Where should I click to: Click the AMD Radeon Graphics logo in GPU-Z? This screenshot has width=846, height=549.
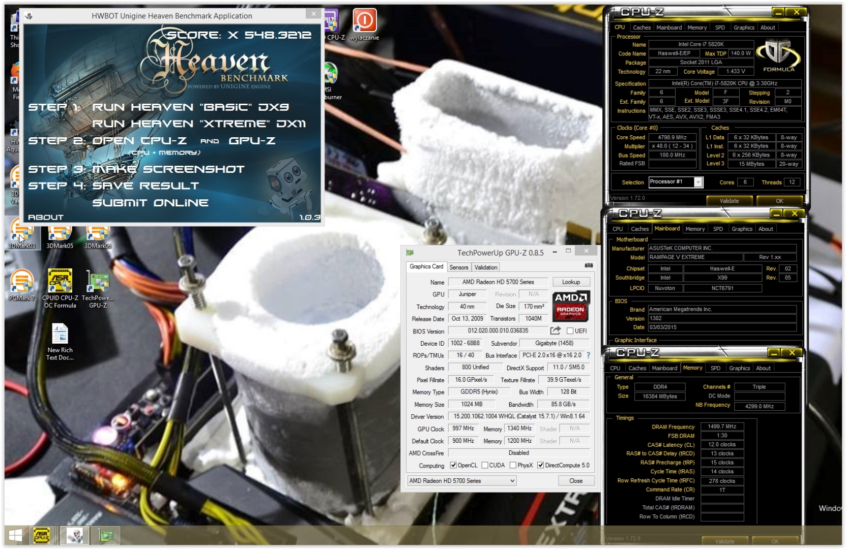point(571,306)
